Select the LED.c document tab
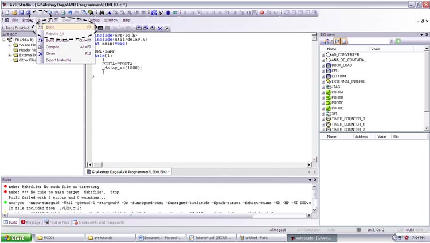Image resolution: width=430 pixels, height=243 pixels. (128, 172)
